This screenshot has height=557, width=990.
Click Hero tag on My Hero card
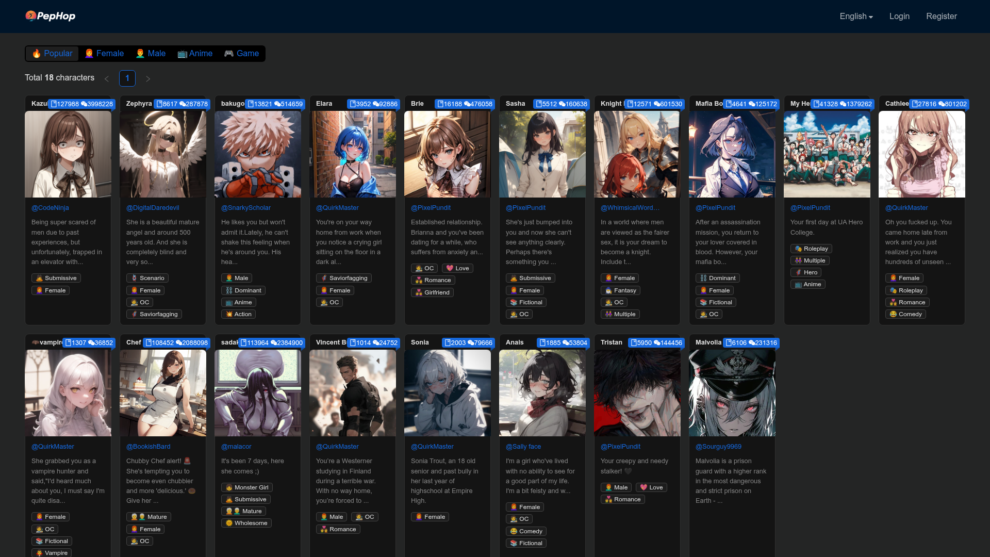coord(806,272)
